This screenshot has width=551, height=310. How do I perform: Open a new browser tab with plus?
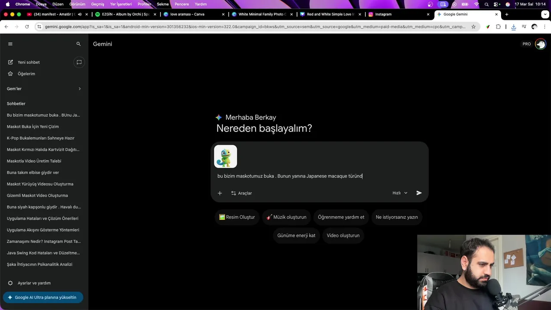(507, 14)
